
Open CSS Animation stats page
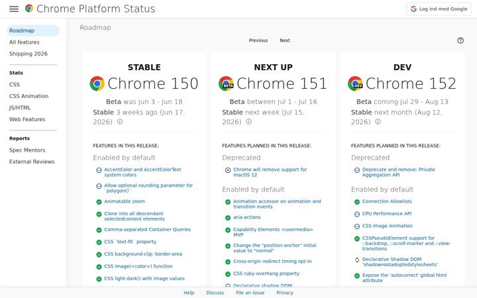[x=28, y=96]
